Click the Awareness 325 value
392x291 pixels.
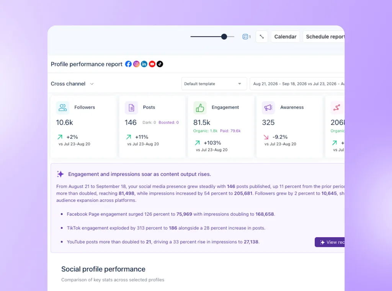tap(268, 122)
